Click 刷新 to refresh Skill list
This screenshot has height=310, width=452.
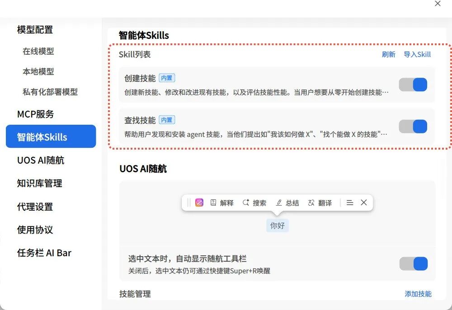click(x=388, y=55)
